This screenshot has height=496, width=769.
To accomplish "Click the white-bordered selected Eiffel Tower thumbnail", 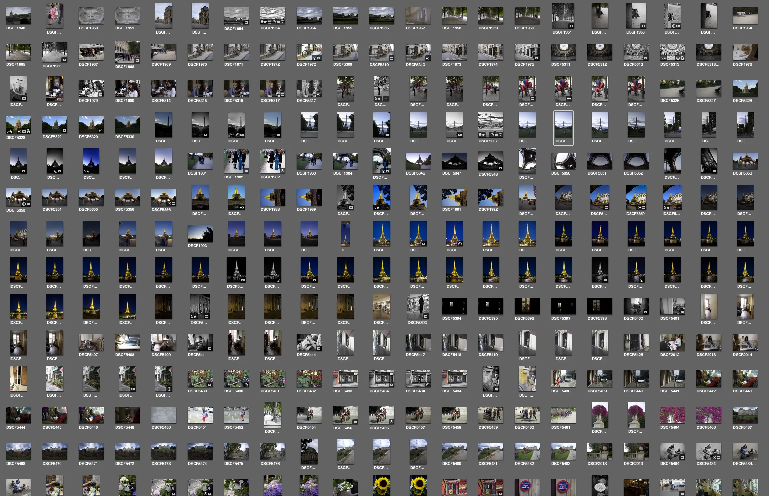I will point(563,125).
